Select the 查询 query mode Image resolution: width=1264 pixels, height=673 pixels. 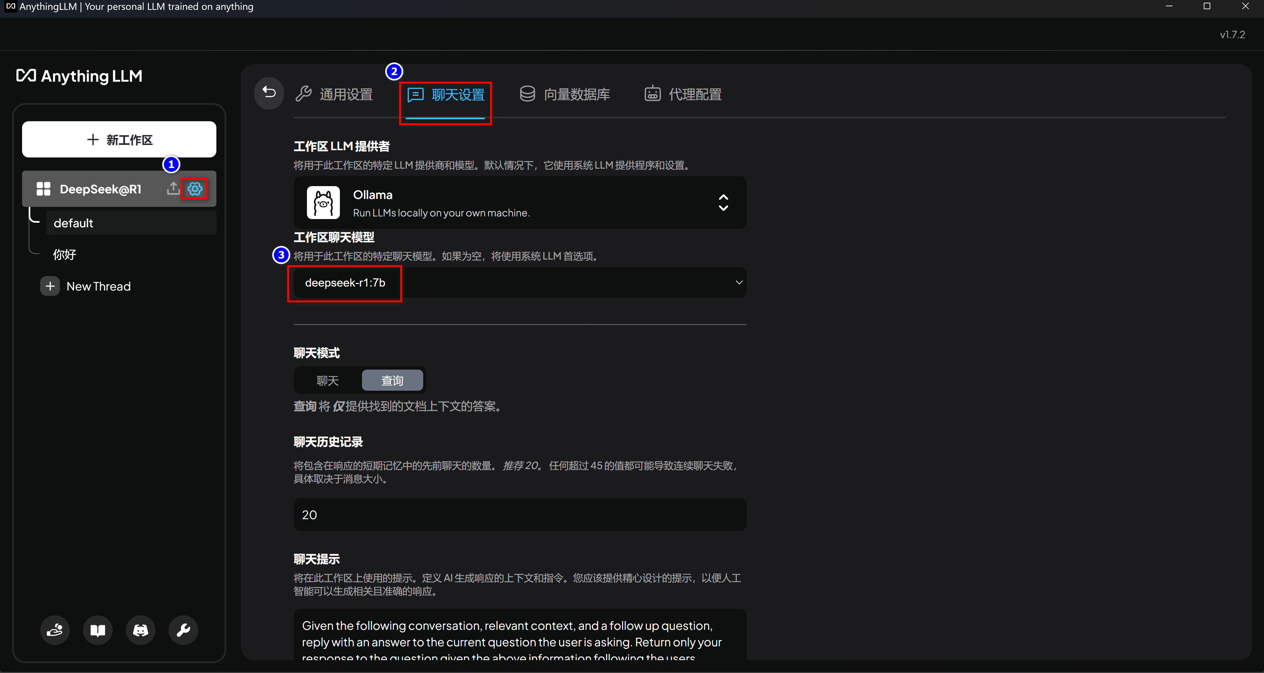pyautogui.click(x=393, y=380)
